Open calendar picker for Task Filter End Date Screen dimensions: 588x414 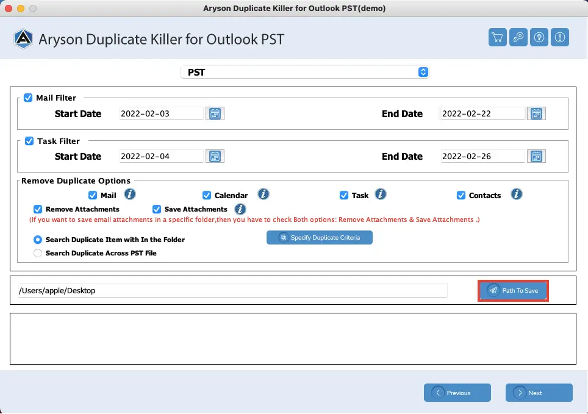pyautogui.click(x=536, y=156)
